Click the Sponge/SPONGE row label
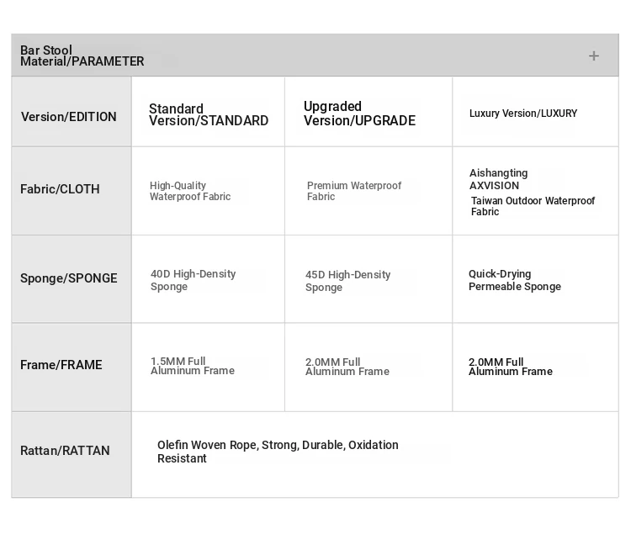 coord(69,278)
